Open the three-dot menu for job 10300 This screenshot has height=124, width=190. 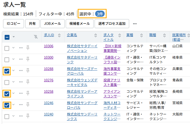click(x=21, y=59)
